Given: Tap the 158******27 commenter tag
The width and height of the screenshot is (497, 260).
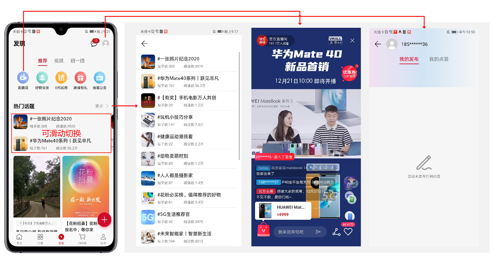Looking at the screenshot, I should coord(268,182).
